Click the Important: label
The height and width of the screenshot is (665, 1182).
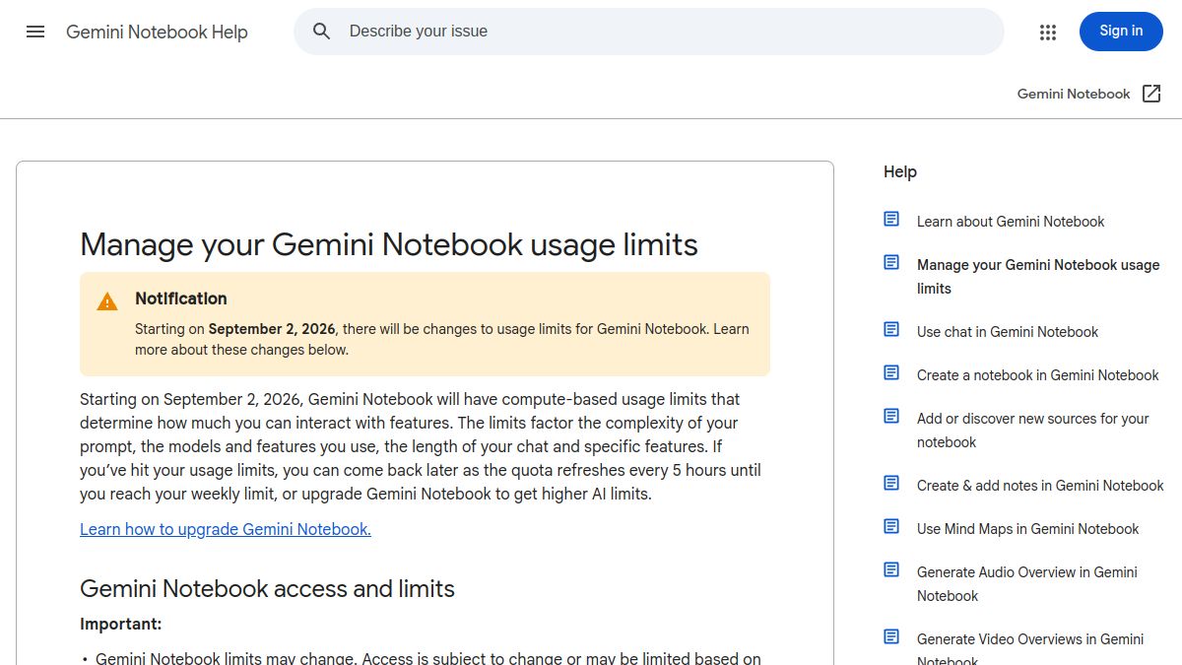click(x=120, y=624)
